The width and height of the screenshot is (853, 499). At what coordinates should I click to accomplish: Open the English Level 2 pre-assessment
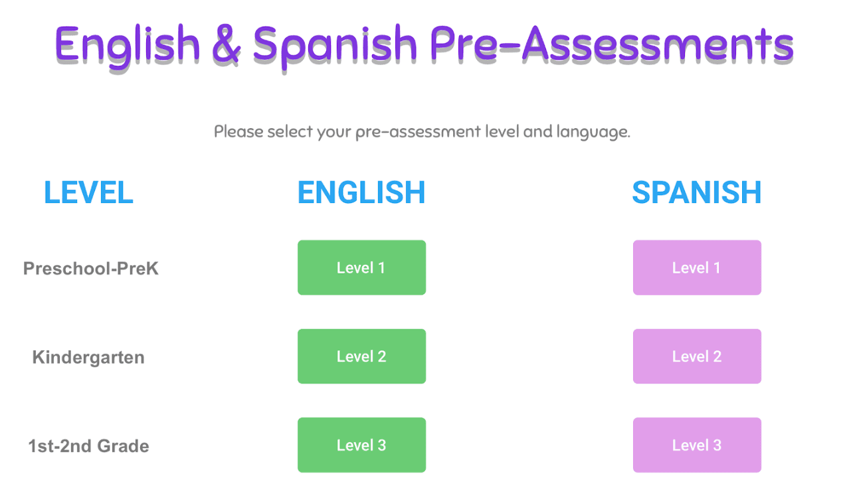tap(361, 356)
